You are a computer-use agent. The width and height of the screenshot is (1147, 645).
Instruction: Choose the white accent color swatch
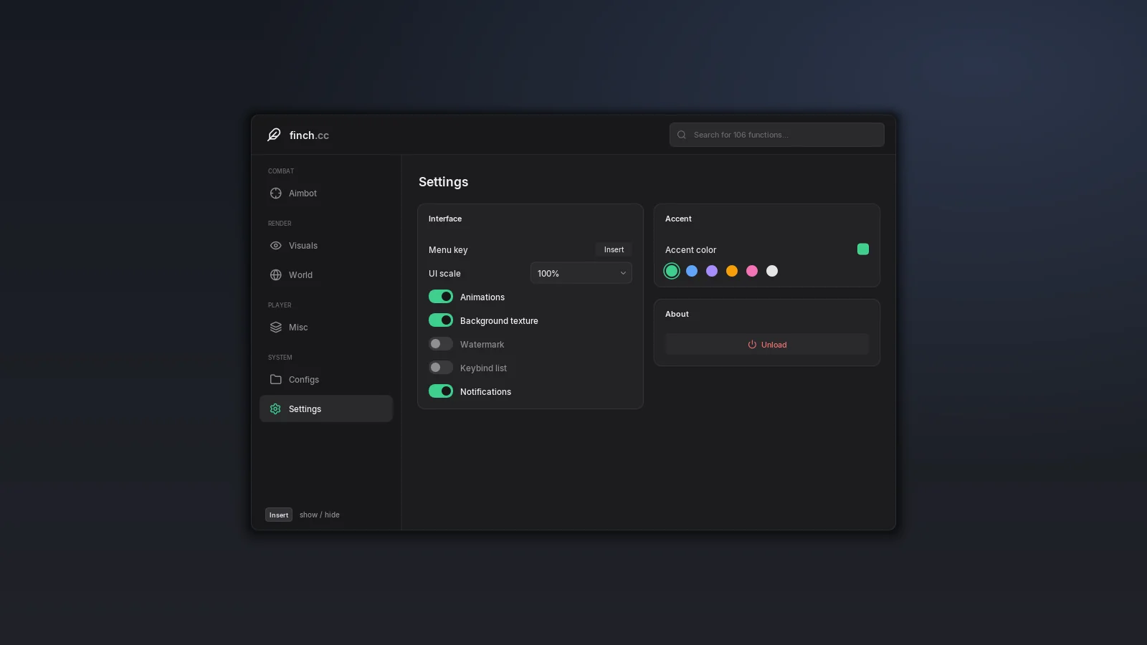tap(772, 271)
